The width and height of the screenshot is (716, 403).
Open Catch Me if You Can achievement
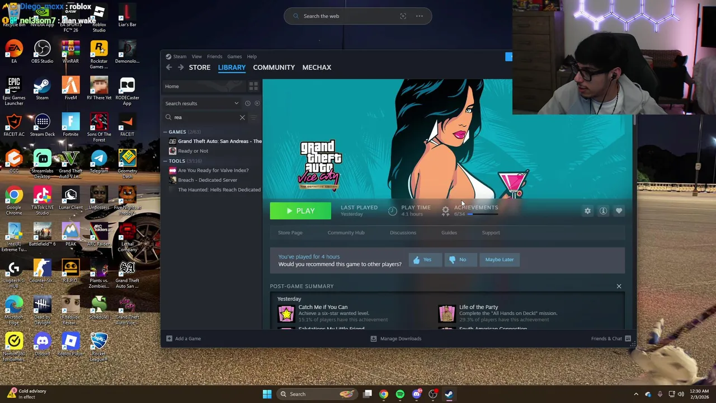coord(333,313)
